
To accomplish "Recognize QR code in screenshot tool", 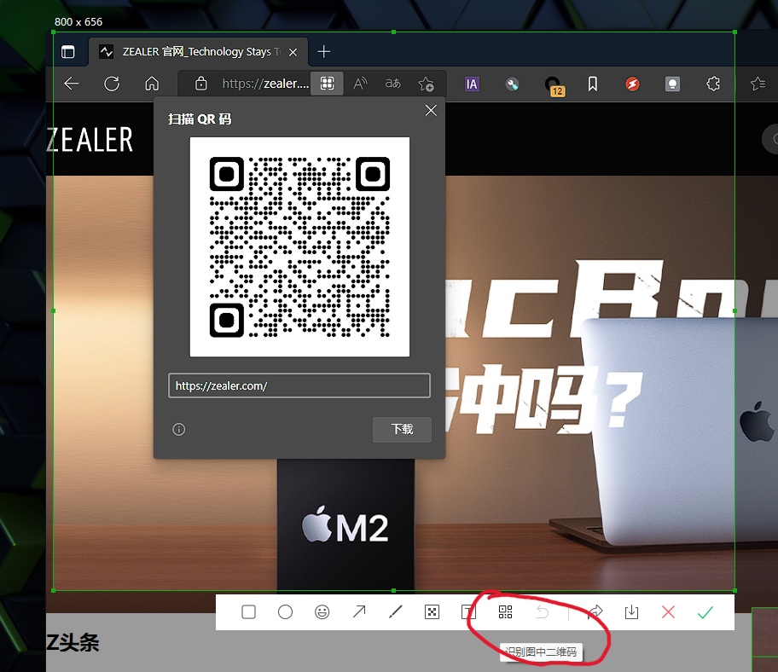I will (x=505, y=612).
